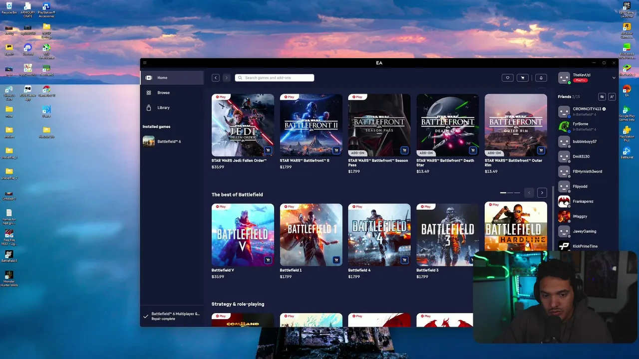
Task: Select friend bubbleboyy57
Action: point(588,142)
